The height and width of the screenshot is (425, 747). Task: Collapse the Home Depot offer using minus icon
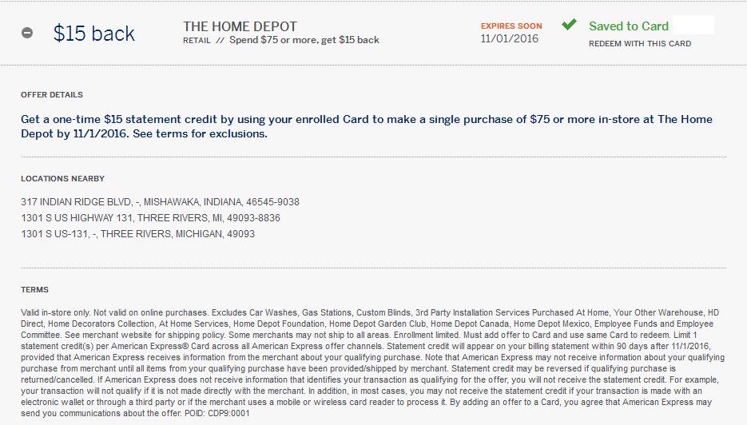pyautogui.click(x=27, y=34)
